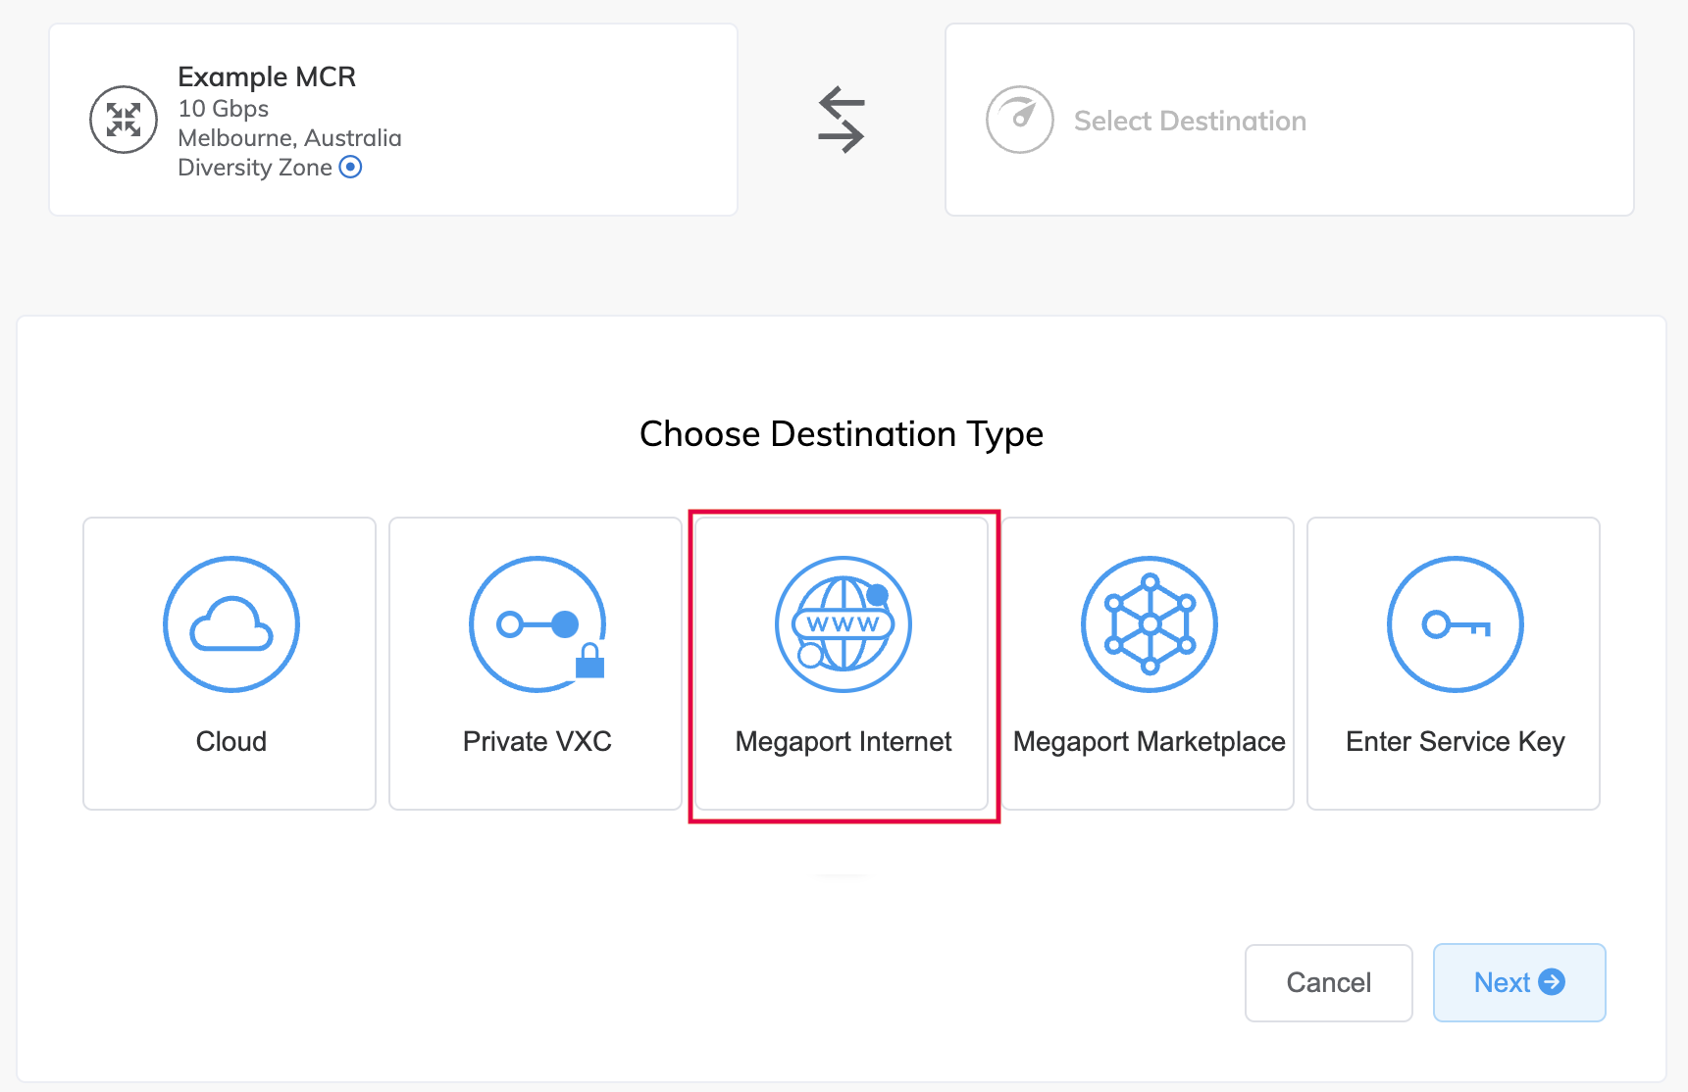Click the Melbourne, Australia location text
Image resolution: width=1688 pixels, height=1092 pixels.
point(289,138)
